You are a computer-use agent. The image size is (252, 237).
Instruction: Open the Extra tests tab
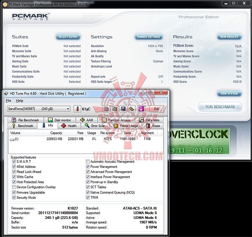[149, 120]
